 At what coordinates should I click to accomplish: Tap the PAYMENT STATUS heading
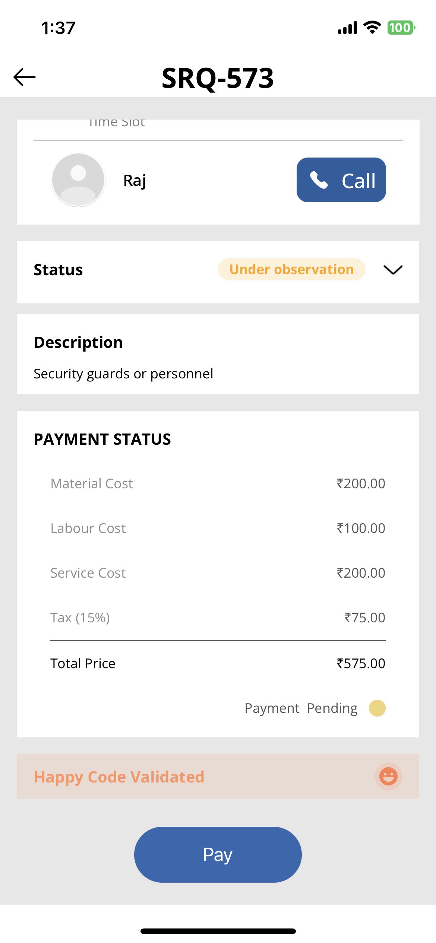tap(102, 439)
